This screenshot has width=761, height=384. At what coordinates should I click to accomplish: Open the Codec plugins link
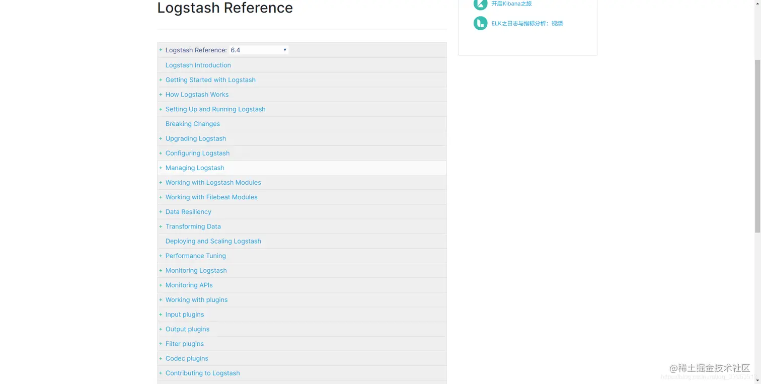point(187,358)
